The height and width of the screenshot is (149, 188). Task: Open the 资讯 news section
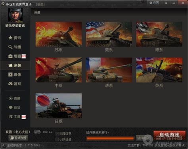(x=15, y=38)
